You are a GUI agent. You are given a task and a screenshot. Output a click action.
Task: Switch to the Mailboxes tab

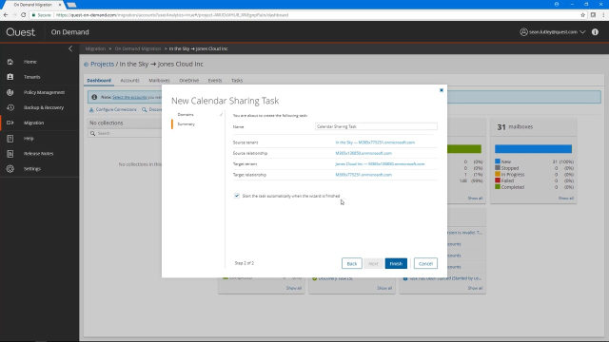[159, 80]
